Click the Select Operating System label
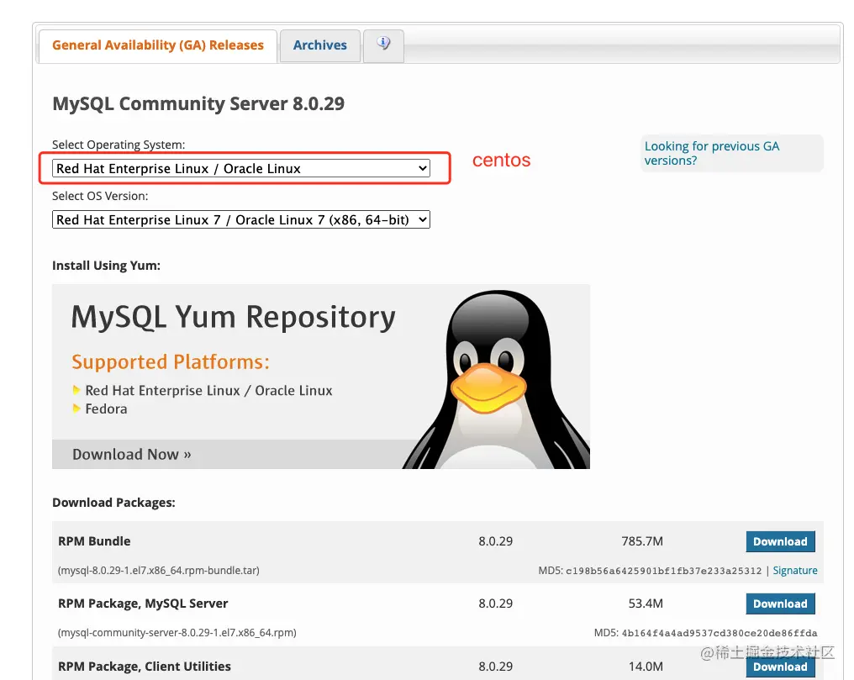This screenshot has width=854, height=680. (119, 145)
